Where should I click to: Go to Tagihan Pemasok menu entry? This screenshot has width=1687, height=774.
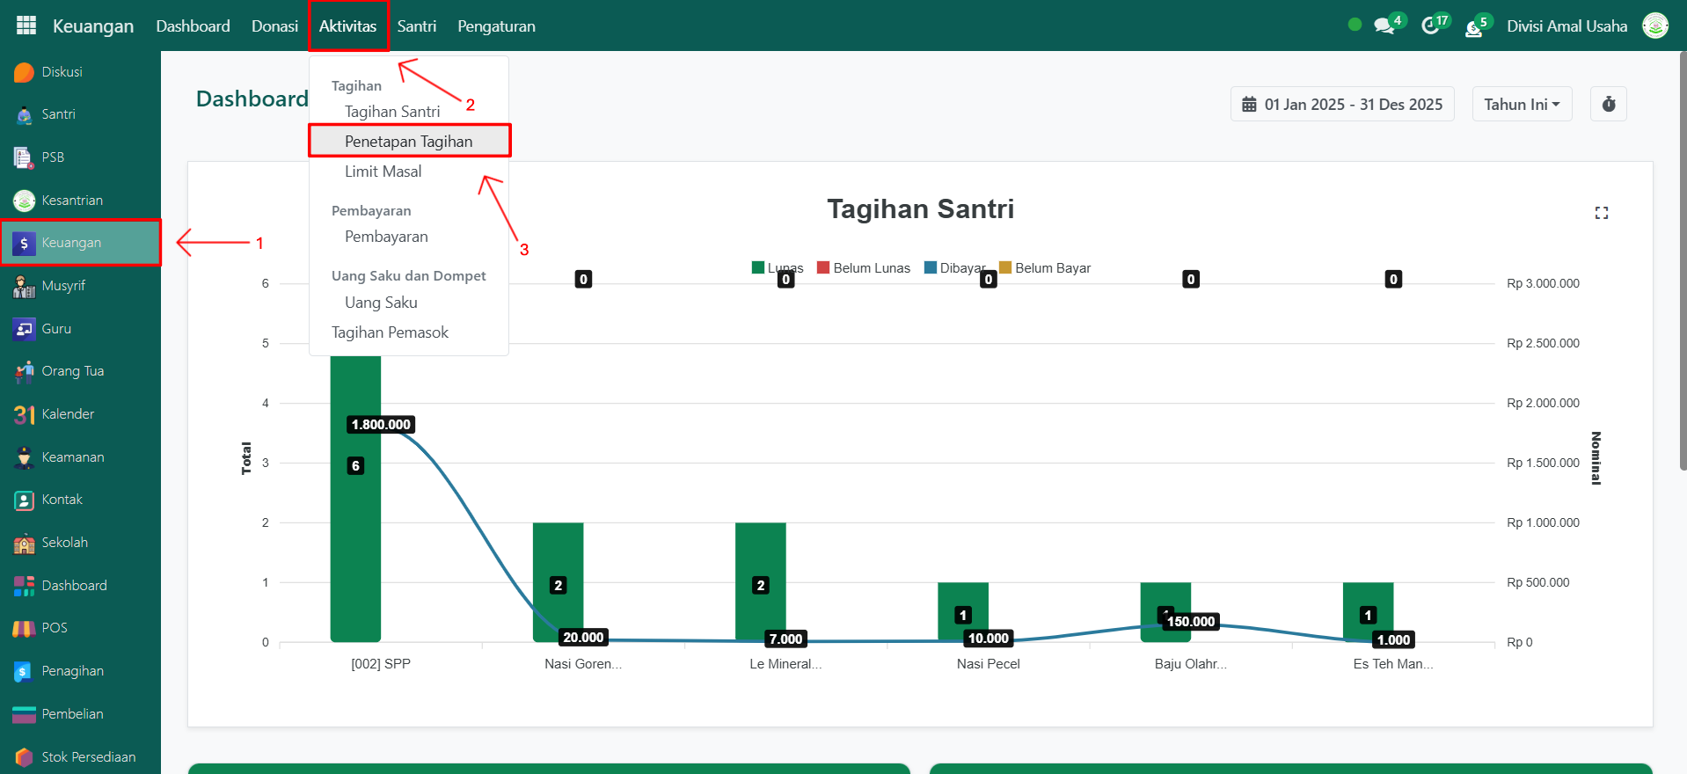[x=390, y=332]
